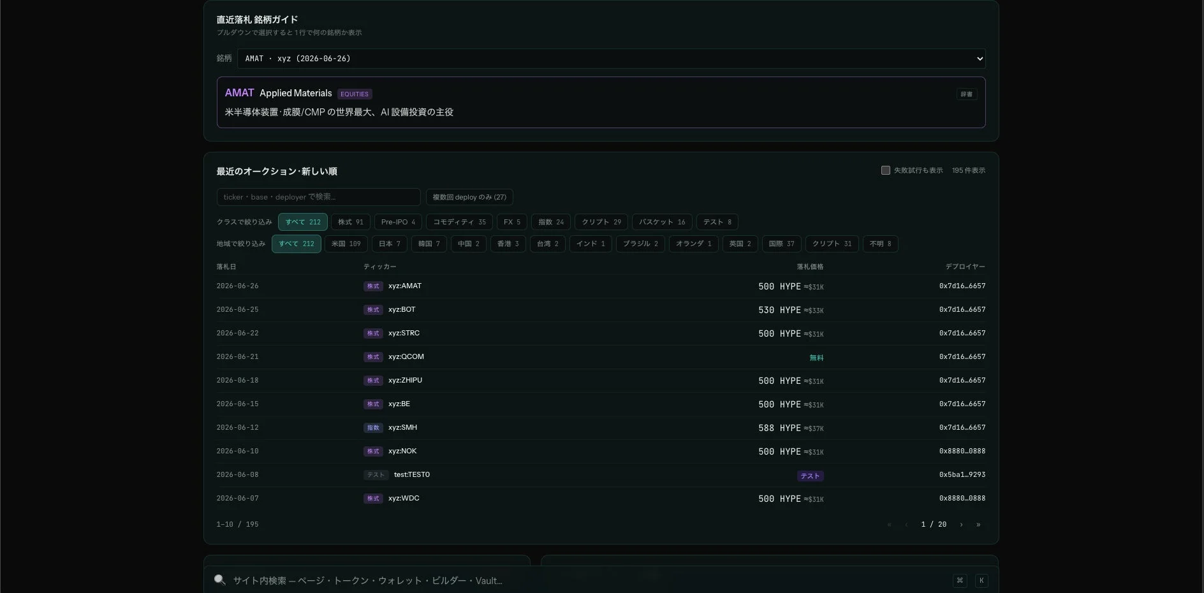Click the AMAT ticker heading in guide card

239,93
